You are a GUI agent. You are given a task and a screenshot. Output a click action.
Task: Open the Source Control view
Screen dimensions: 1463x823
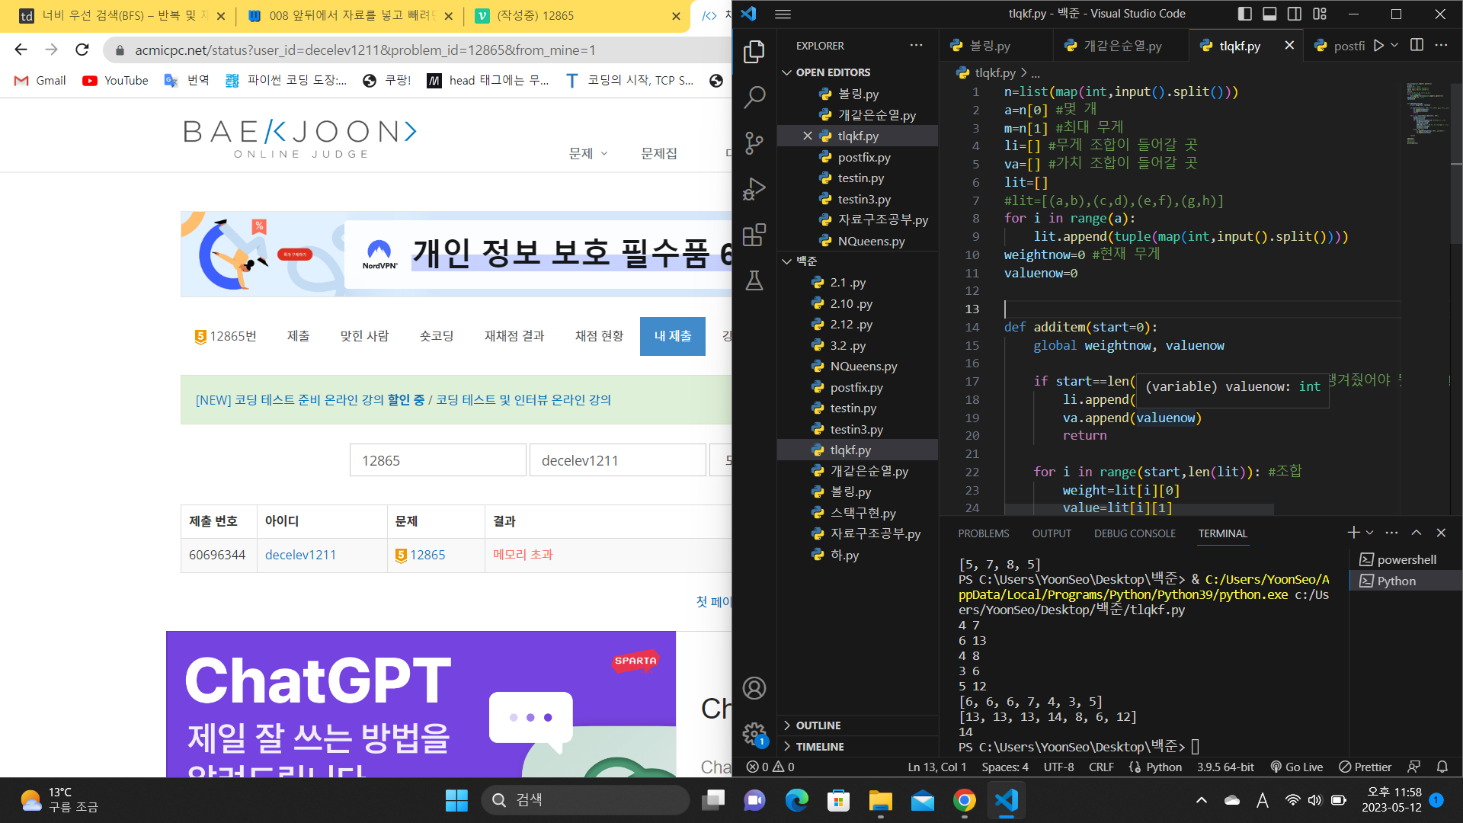click(754, 143)
